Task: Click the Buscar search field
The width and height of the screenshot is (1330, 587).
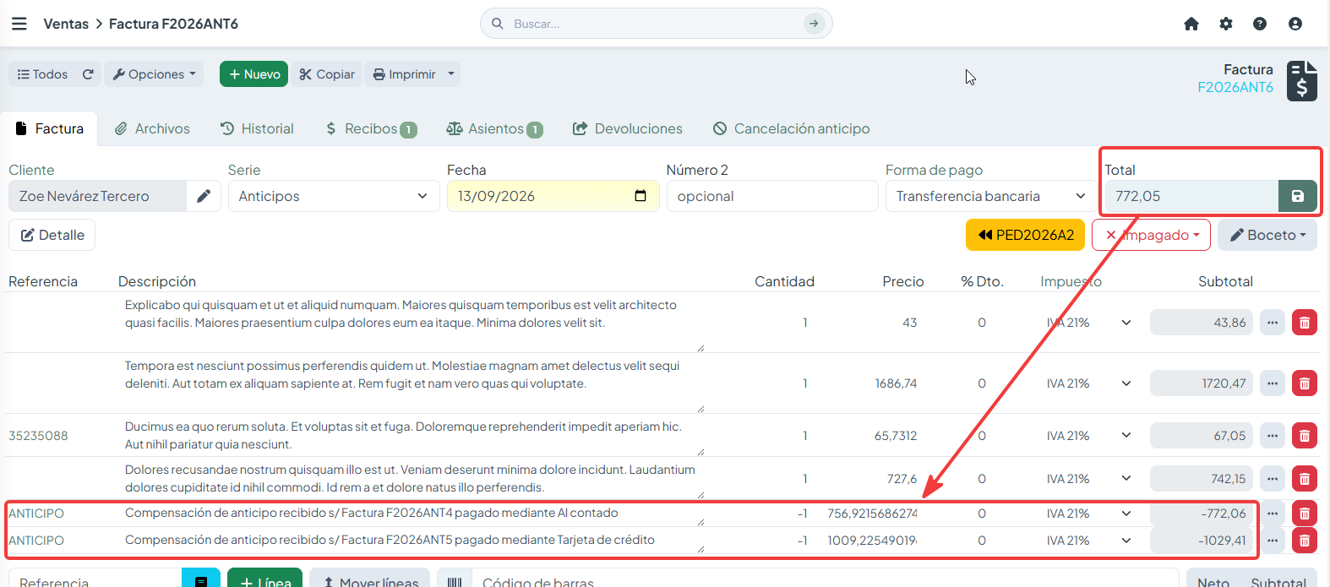Action: tap(656, 24)
